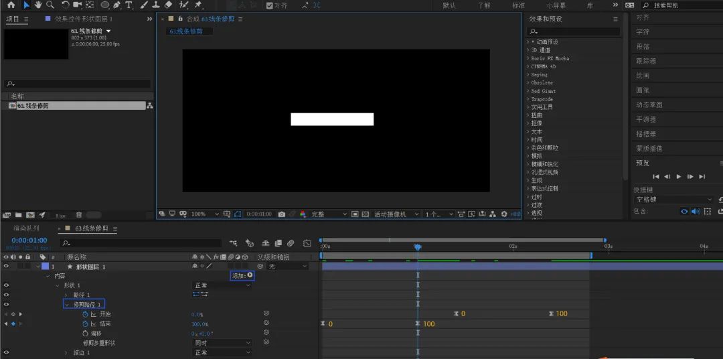Viewport: 723px width, 359px height.
Task: Select the Eraser tool
Action: pos(168,5)
